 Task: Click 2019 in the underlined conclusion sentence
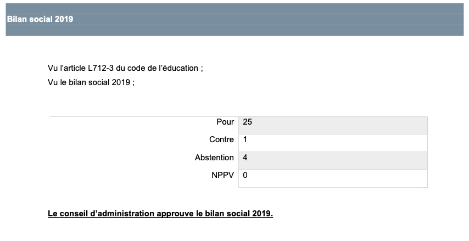tap(263, 214)
